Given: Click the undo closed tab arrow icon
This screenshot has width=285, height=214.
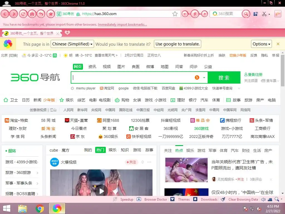Looking at the screenshot, I should pyautogui.click(x=41, y=14).
